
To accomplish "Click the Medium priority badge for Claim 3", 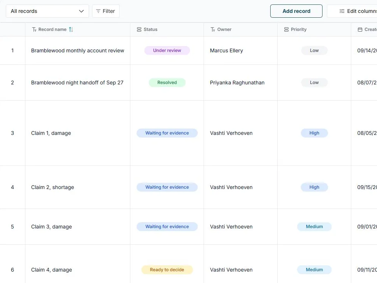I will click(x=314, y=227).
